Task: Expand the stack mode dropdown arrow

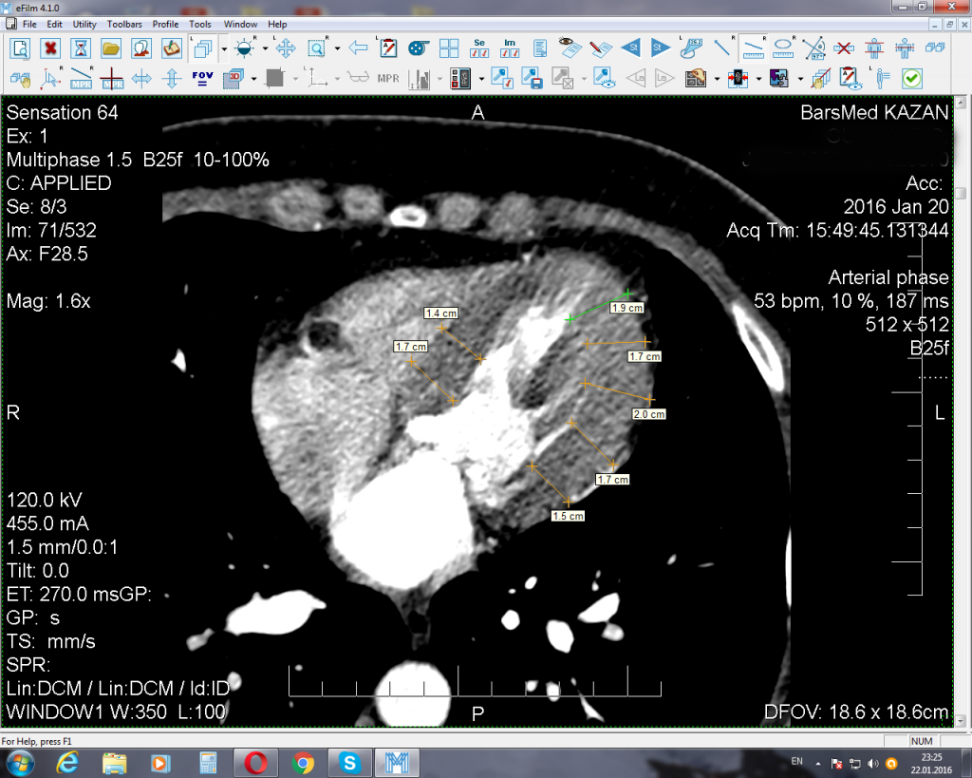Action: pos(224,48)
